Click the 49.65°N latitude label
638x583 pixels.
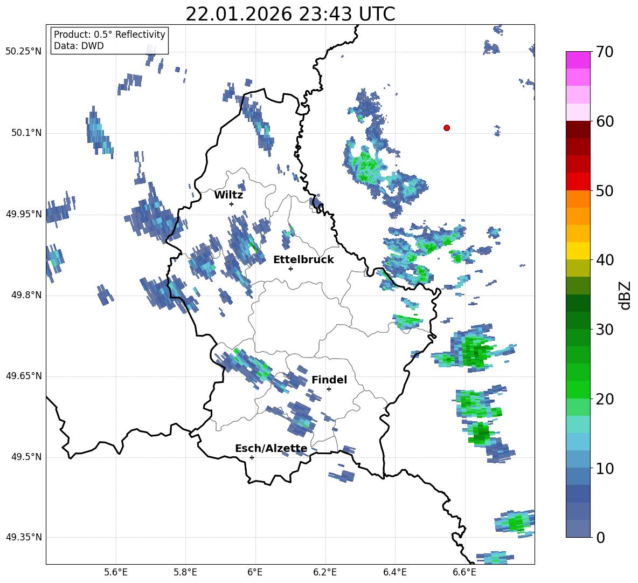(x=23, y=376)
